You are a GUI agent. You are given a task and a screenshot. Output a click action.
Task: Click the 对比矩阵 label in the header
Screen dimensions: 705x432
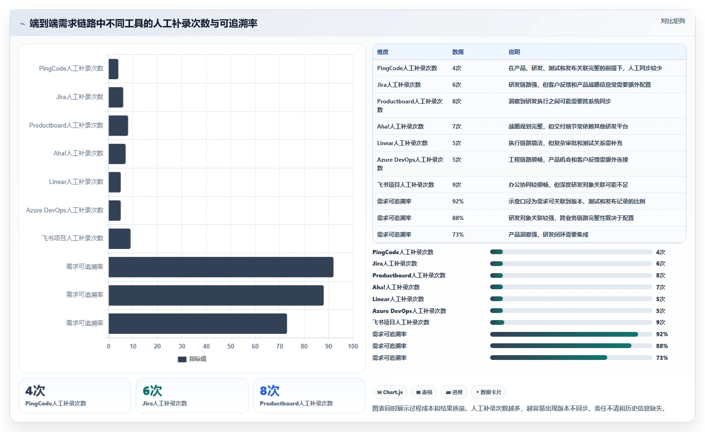673,21
